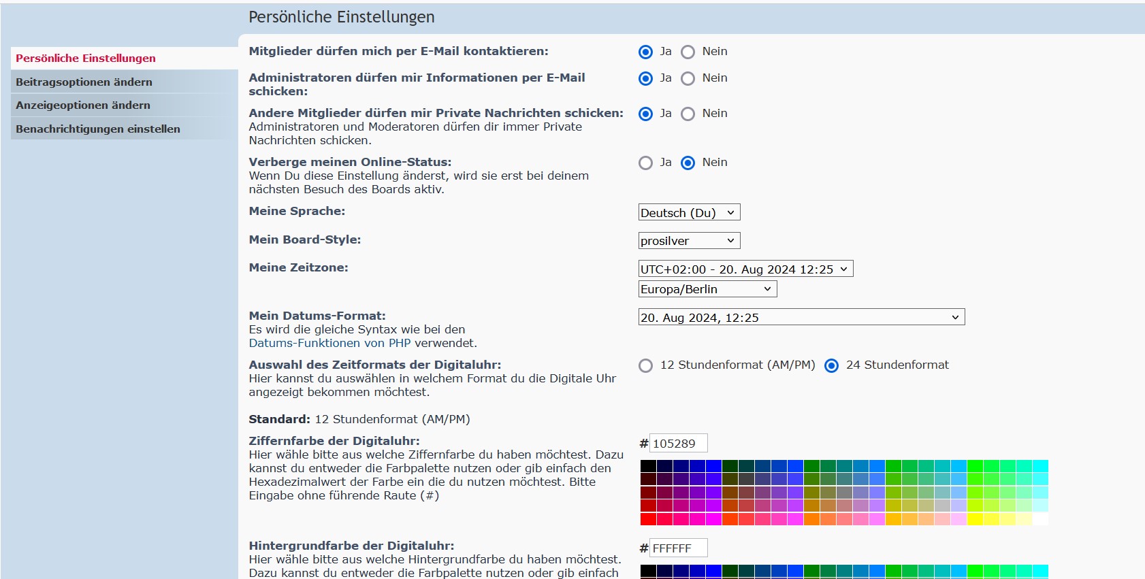This screenshot has width=1145, height=579.
Task: Select Persönliche Einstellungen in sidebar
Action: tap(86, 59)
